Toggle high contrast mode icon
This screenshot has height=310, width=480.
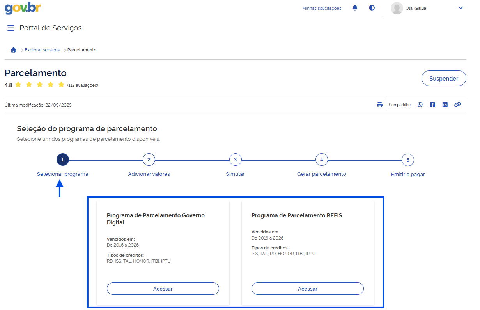[x=372, y=8]
